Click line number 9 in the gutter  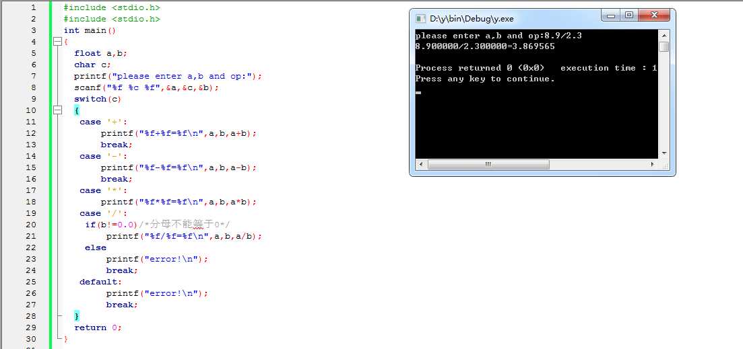tap(33, 99)
